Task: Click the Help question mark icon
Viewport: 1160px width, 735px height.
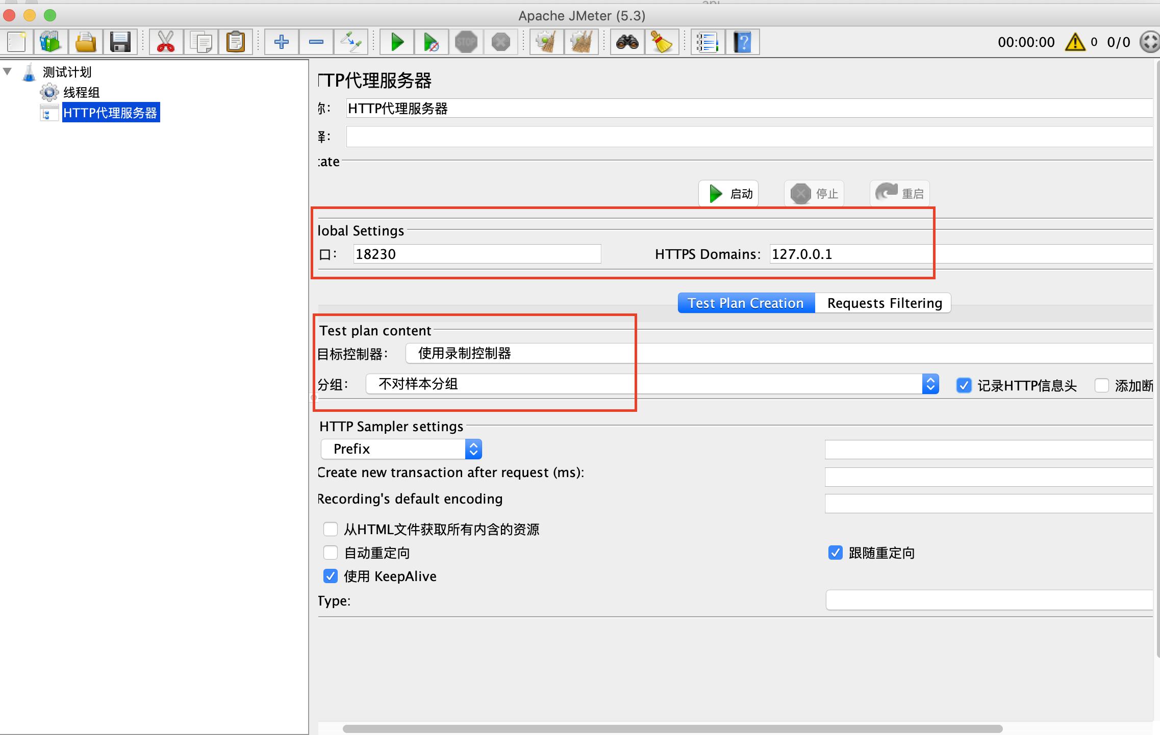Action: point(743,42)
